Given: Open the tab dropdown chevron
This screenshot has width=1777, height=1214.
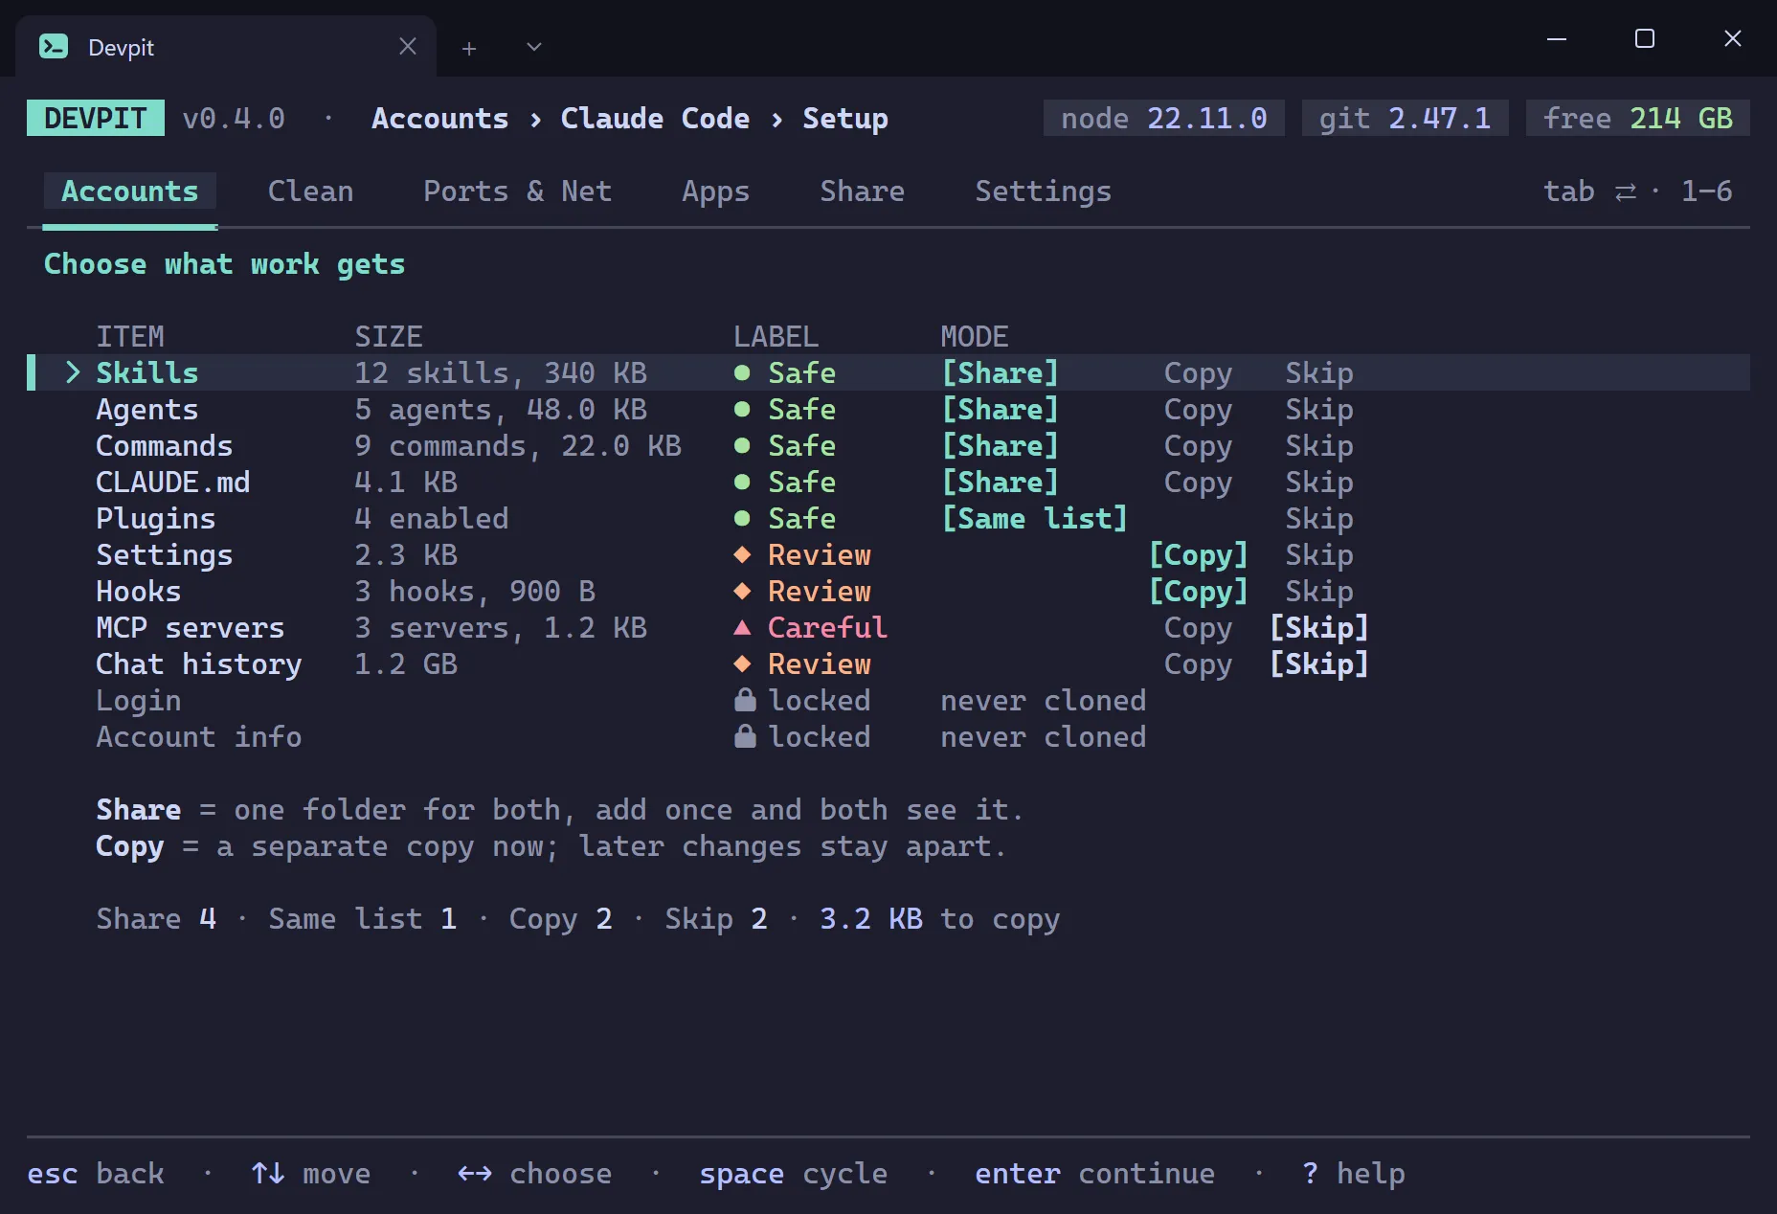Looking at the screenshot, I should [534, 47].
